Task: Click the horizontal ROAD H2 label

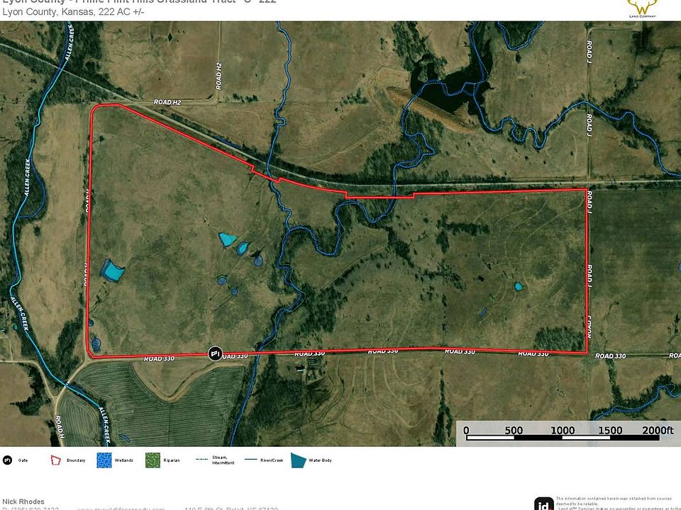Action: pyautogui.click(x=167, y=103)
